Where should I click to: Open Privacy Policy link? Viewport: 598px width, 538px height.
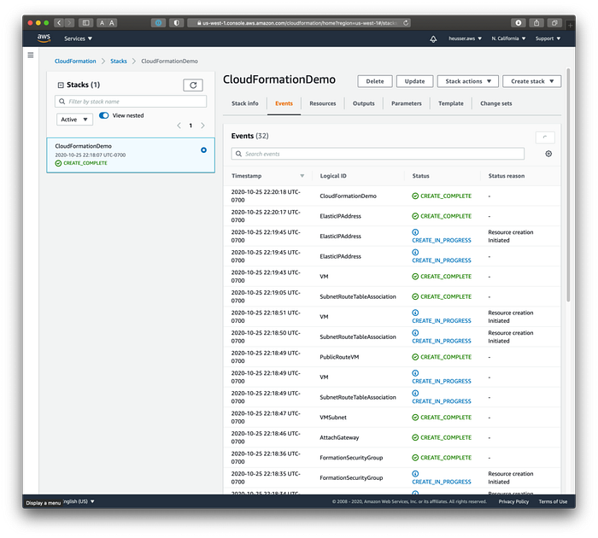pyautogui.click(x=513, y=501)
